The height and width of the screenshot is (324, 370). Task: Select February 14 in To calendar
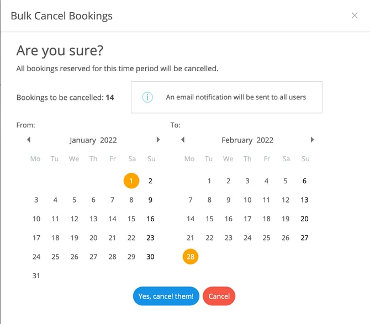coord(190,219)
